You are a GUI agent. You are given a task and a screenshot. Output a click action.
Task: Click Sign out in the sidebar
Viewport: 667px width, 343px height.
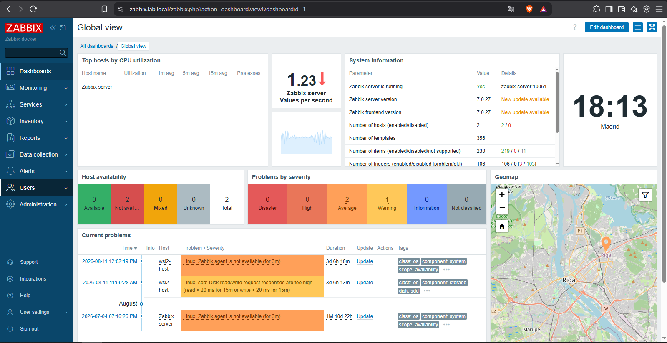(x=36, y=329)
